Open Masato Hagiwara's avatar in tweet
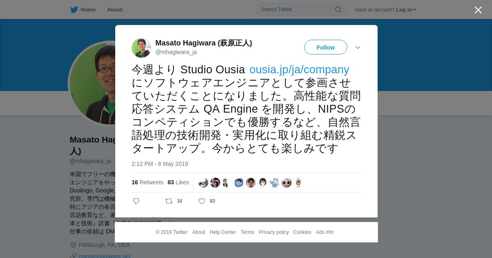 141,48
